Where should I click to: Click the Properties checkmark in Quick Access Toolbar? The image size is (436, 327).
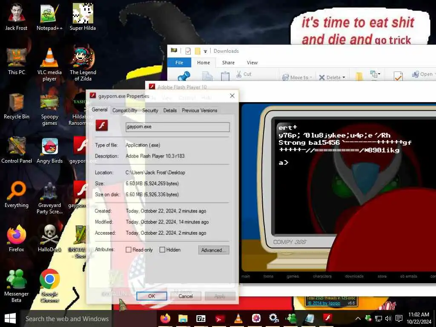pos(188,51)
